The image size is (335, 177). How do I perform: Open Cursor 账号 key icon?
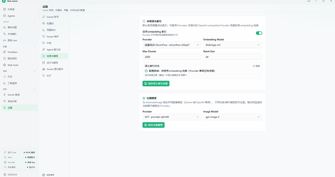click(44, 17)
